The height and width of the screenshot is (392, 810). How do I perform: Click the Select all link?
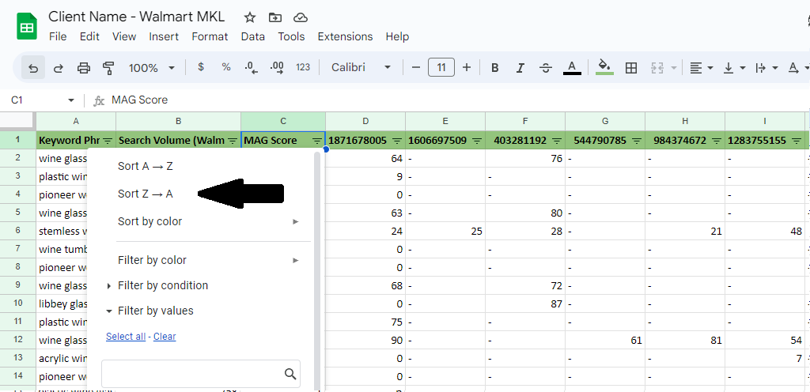click(x=126, y=337)
